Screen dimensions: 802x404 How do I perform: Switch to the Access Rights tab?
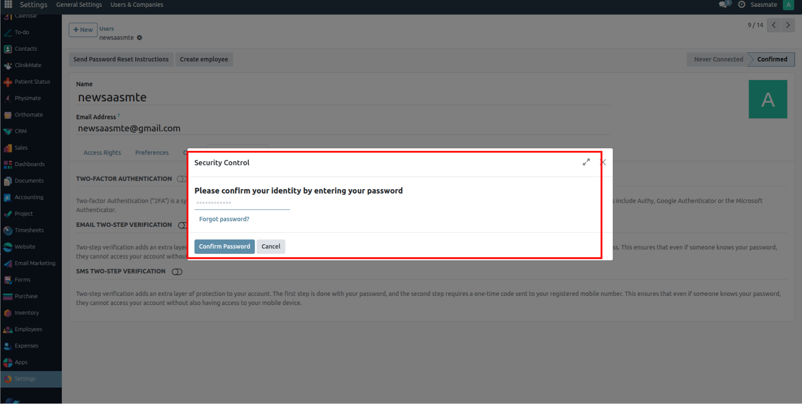[102, 153]
